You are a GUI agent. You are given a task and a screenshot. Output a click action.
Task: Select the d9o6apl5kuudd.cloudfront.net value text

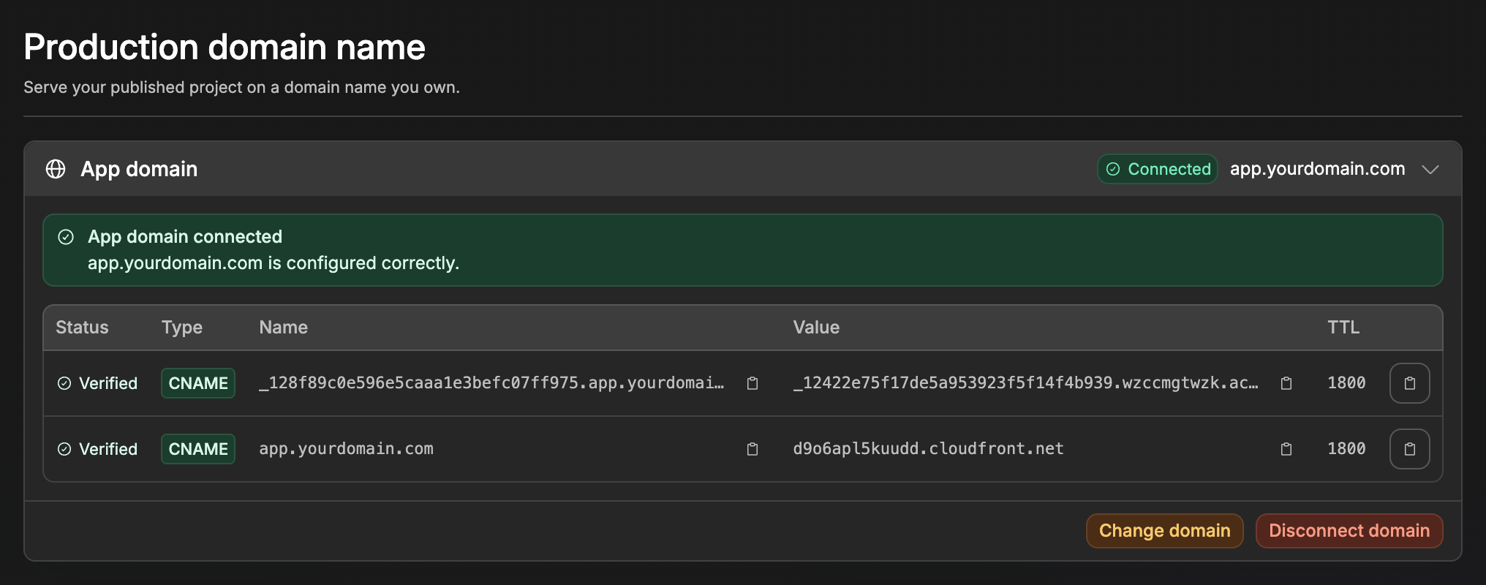(929, 449)
